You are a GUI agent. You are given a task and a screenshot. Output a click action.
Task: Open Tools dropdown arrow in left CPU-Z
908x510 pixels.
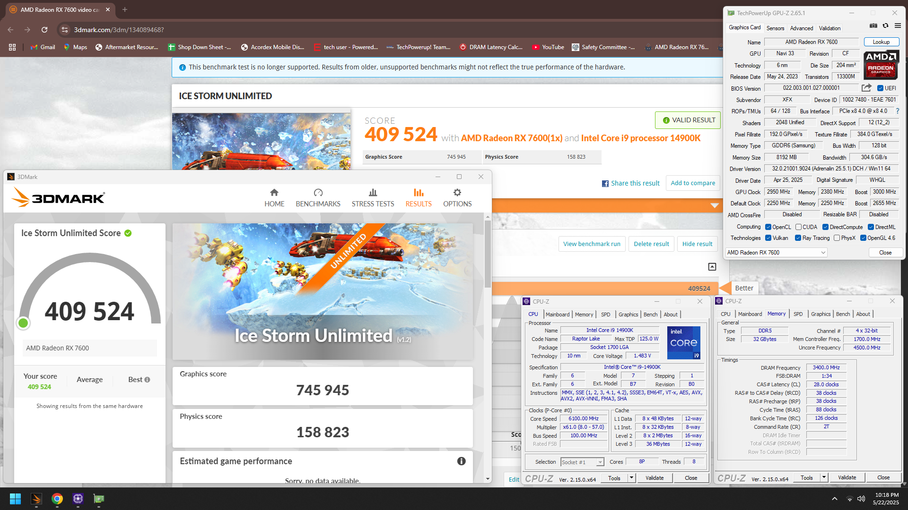tap(631, 478)
